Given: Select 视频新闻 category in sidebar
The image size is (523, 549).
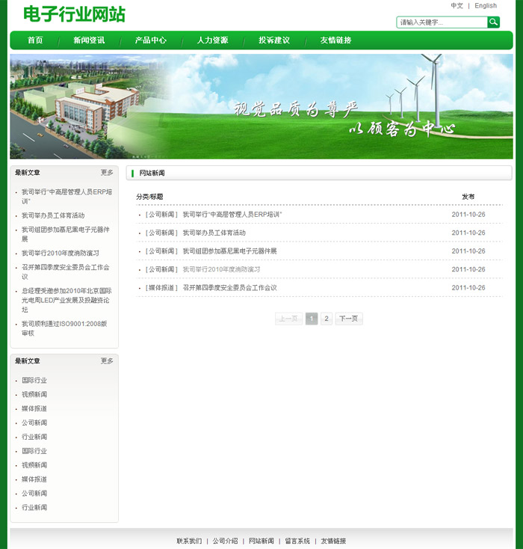Looking at the screenshot, I should [x=34, y=394].
